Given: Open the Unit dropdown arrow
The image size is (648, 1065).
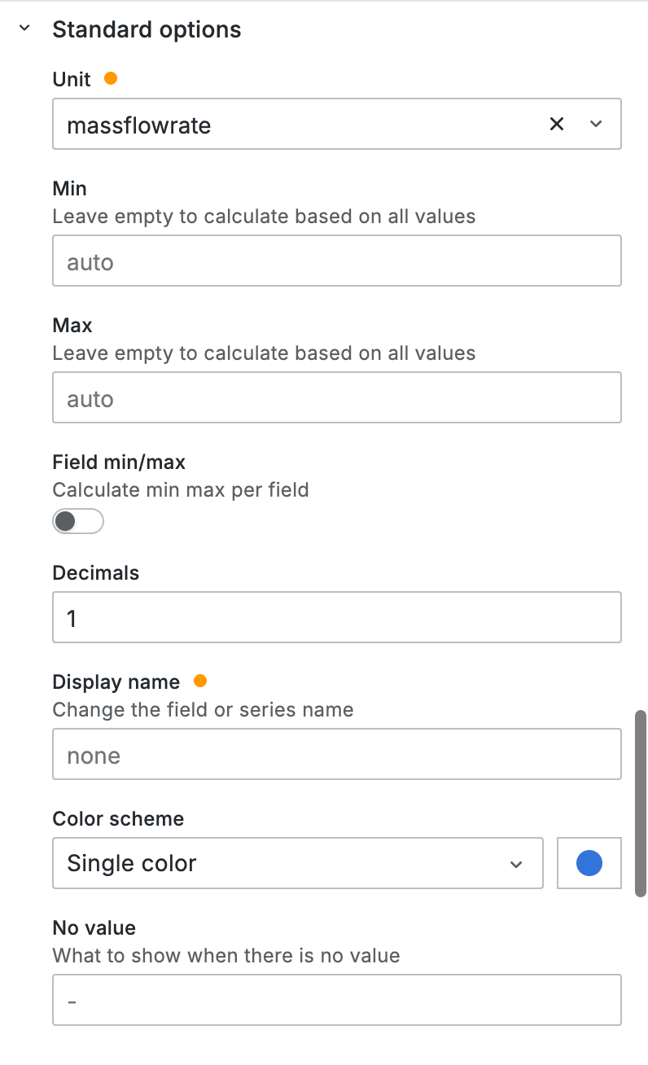Looking at the screenshot, I should (x=596, y=124).
